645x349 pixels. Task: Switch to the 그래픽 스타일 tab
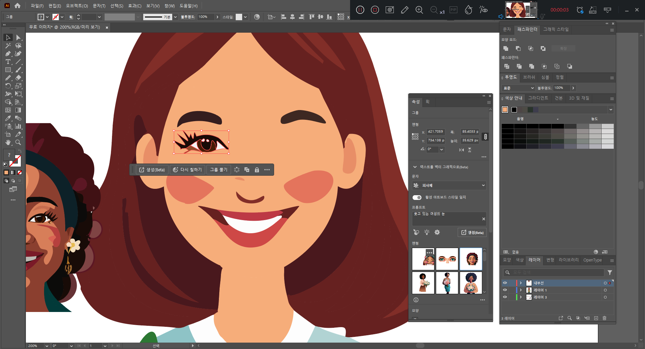tap(556, 30)
